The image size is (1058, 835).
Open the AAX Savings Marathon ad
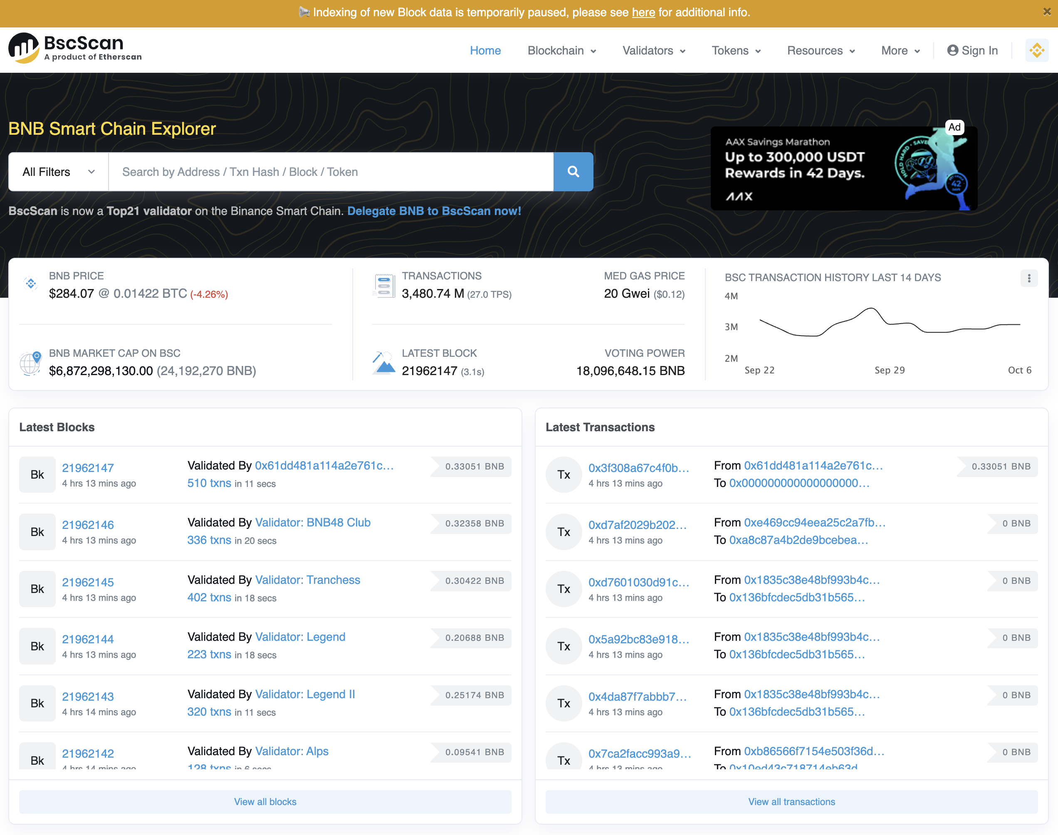click(843, 169)
